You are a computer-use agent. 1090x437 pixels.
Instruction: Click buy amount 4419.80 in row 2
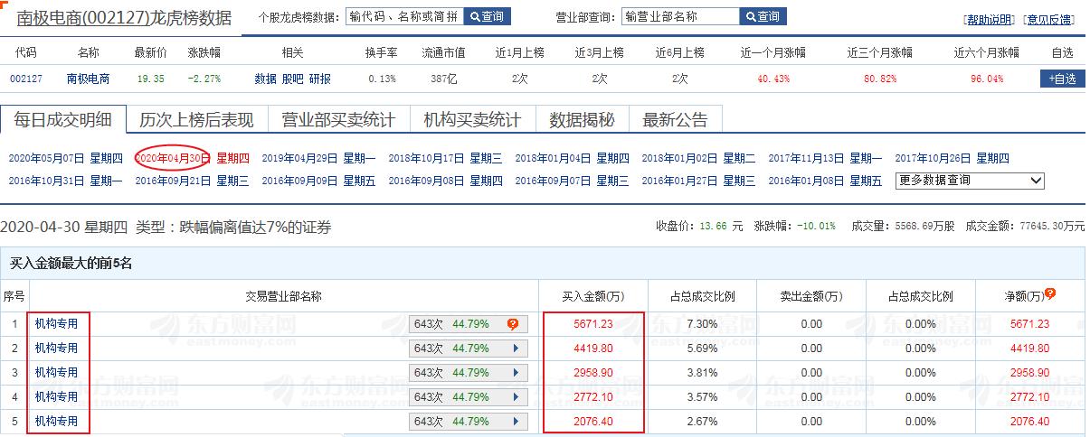point(593,348)
